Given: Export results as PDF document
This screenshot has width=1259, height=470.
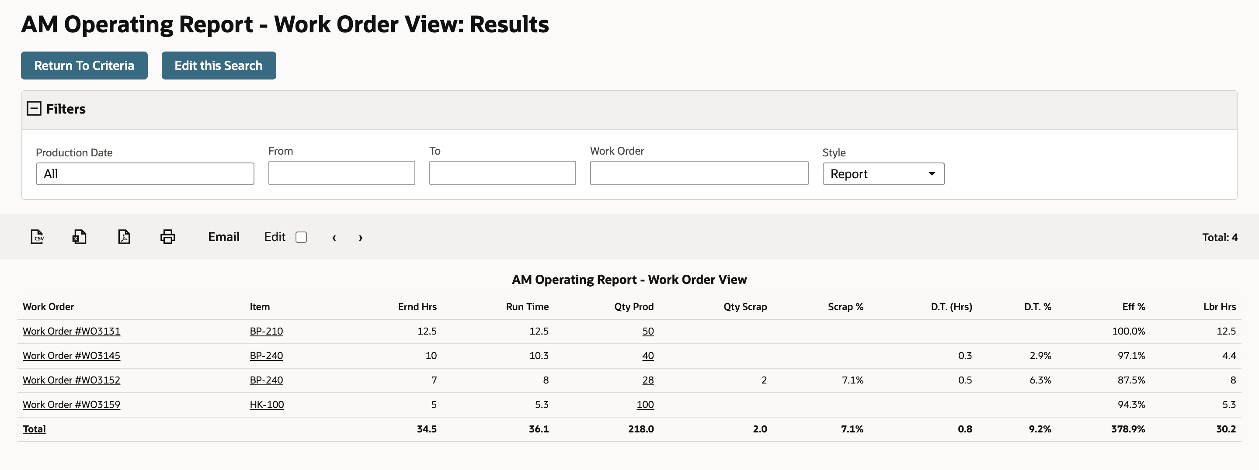Looking at the screenshot, I should tap(124, 237).
